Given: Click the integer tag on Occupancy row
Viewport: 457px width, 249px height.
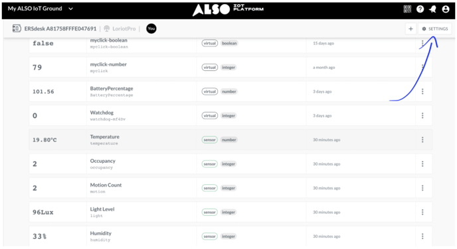Looking at the screenshot, I should (x=228, y=164).
